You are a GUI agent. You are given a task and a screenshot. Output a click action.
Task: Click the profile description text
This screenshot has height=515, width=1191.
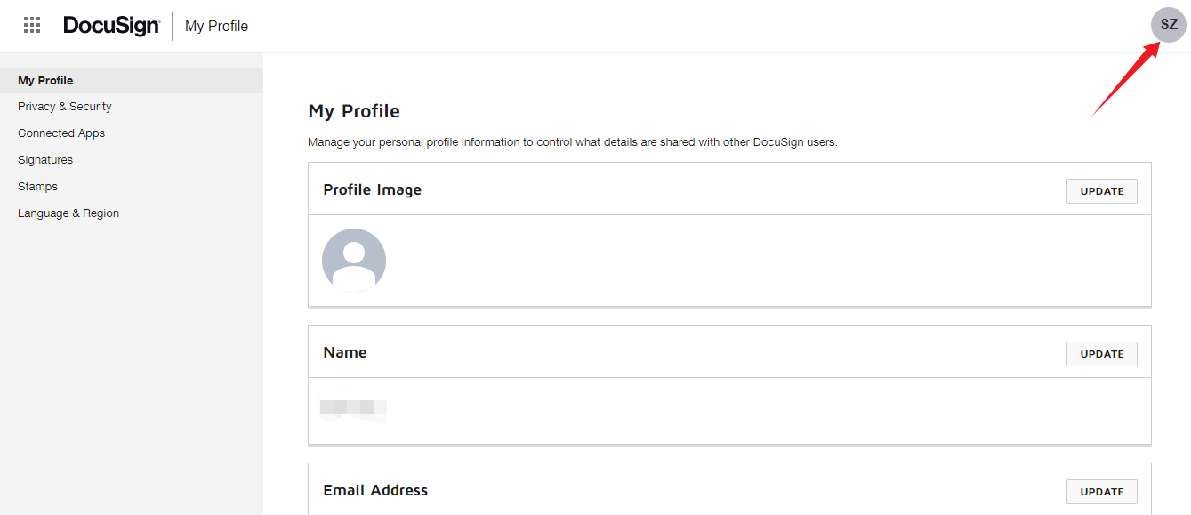(x=572, y=141)
